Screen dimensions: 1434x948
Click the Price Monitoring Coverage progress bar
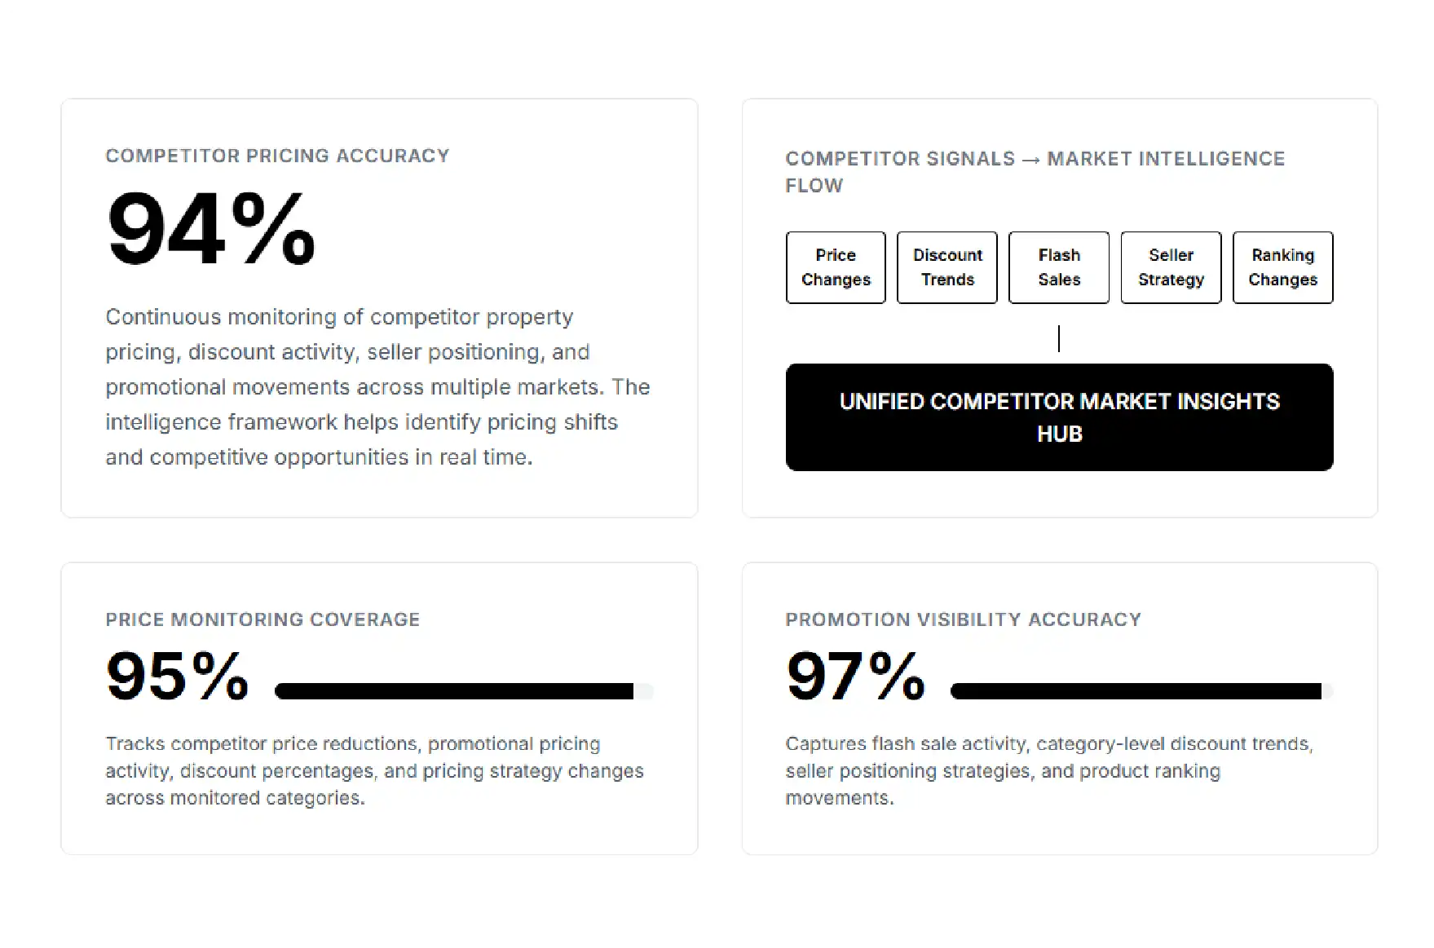(465, 691)
